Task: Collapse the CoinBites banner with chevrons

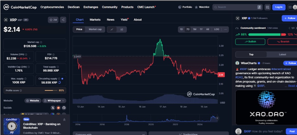Action: 64,120
